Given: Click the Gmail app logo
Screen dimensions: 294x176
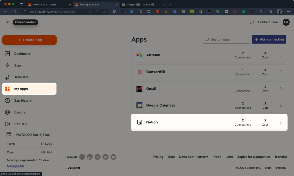Looking at the screenshot, I should (139, 88).
